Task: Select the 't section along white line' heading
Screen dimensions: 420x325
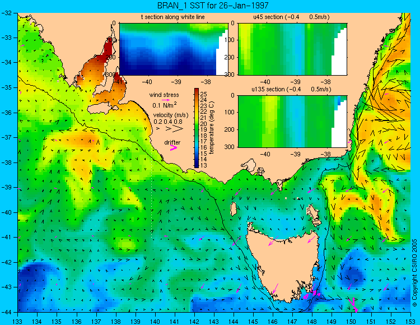Action: (173, 17)
